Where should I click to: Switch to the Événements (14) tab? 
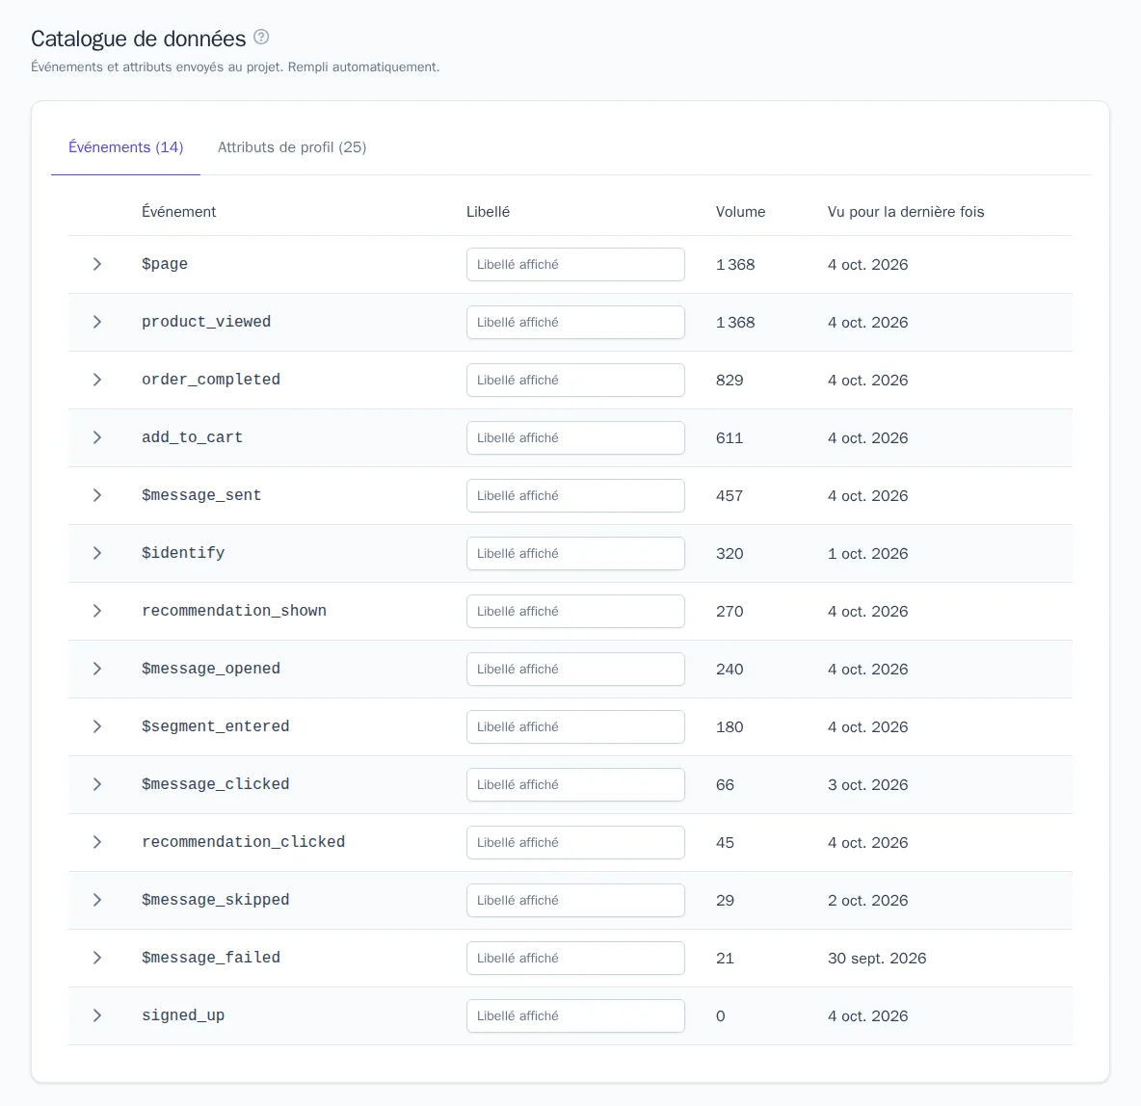click(x=126, y=147)
